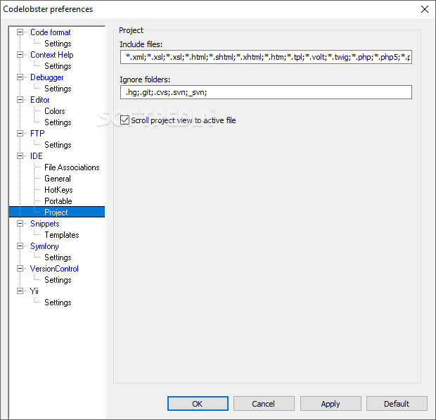Viewport: 436px width, 420px height.
Task: Open Settings under Symfony
Action: click(58, 257)
